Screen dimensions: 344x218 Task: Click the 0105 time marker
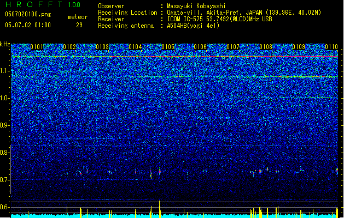click(167, 47)
